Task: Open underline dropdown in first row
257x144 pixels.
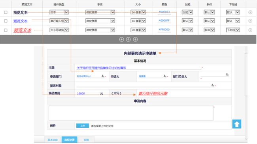Action: point(233,12)
